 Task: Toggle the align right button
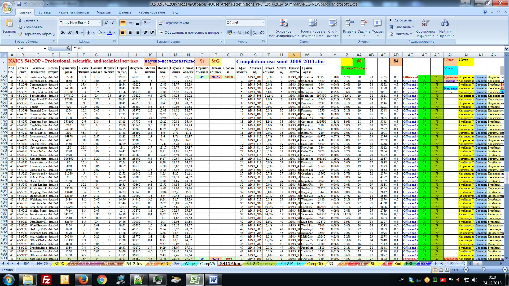coord(137,33)
